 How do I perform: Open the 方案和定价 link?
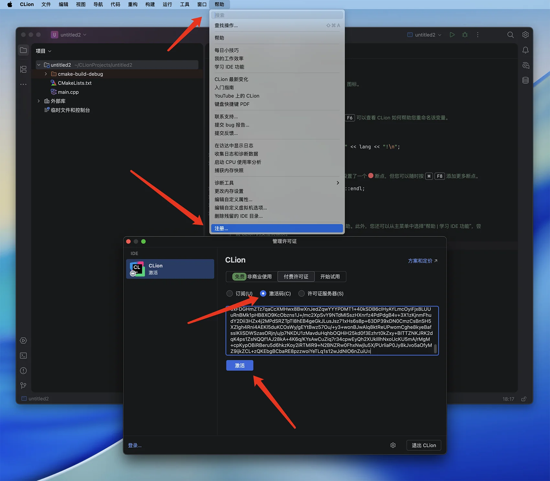pyautogui.click(x=422, y=261)
